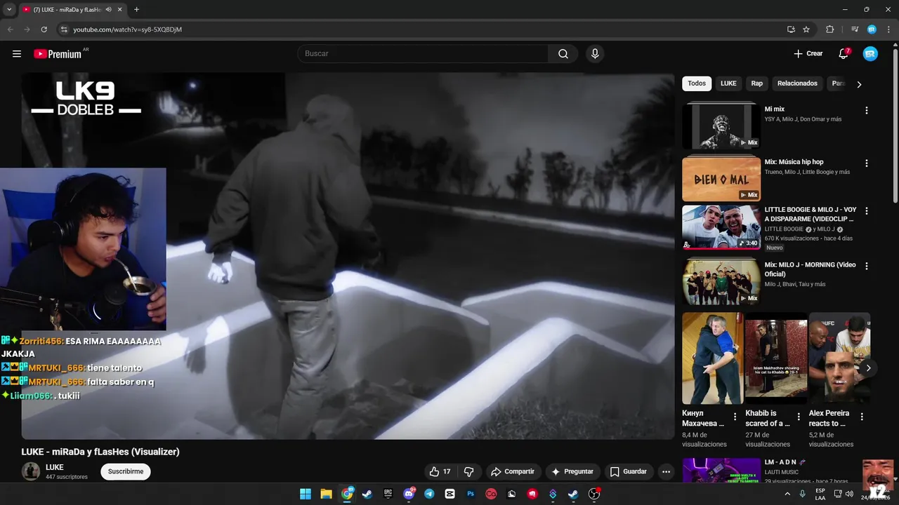Open CapCut from taskbar

tap(449, 494)
